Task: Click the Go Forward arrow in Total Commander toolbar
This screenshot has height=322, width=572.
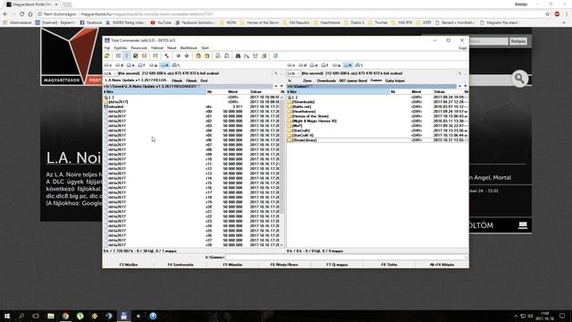Action: click(x=187, y=55)
